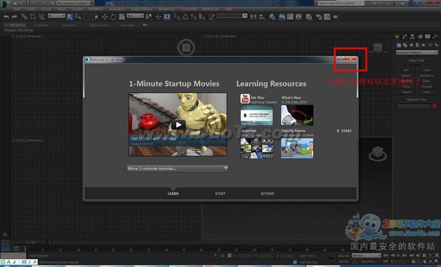This screenshot has height=267, width=441.
Task: Open Select by Name tool
Action: [x=78, y=17]
